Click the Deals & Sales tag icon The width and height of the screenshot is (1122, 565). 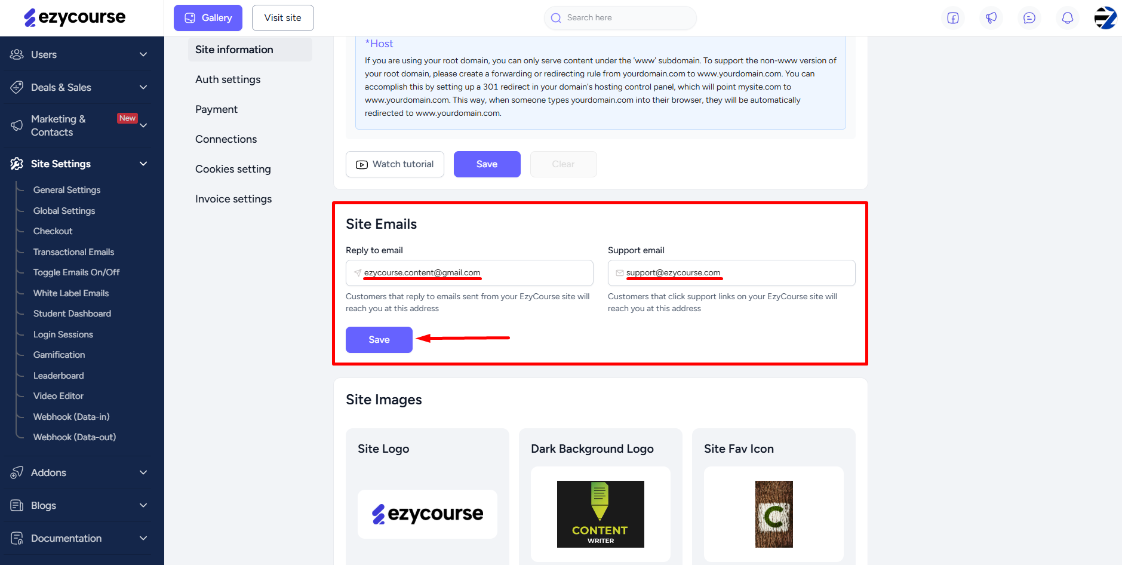pyautogui.click(x=17, y=87)
